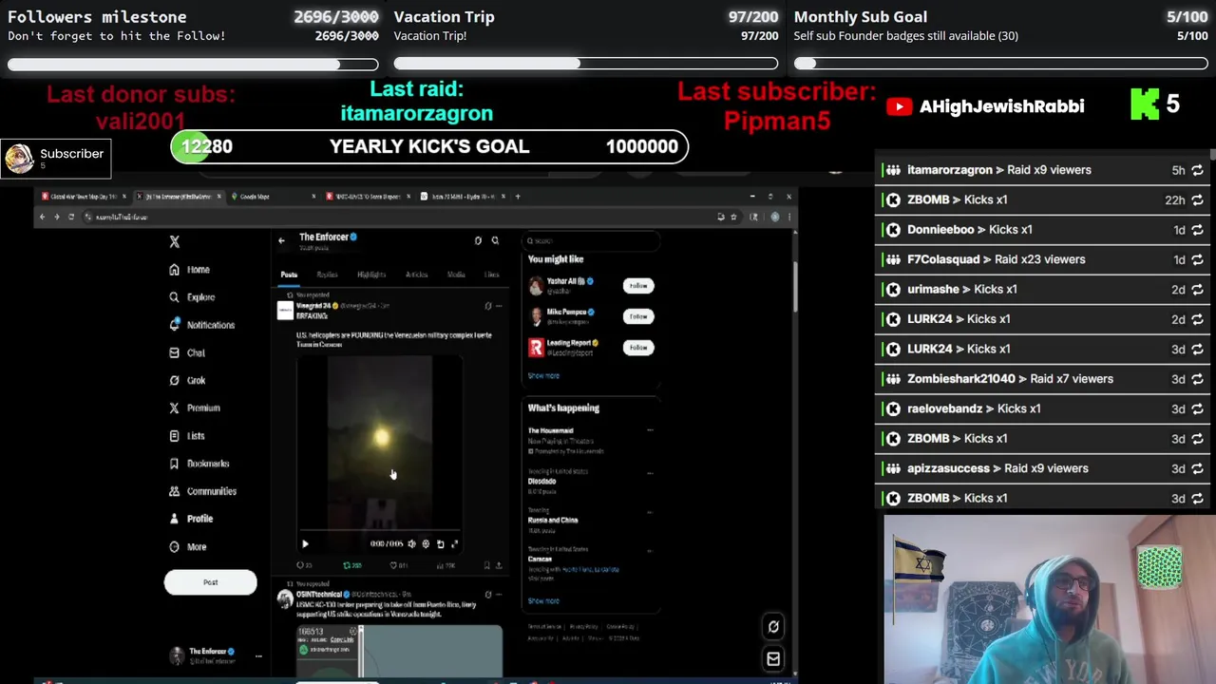Go back using profile header arrow
Viewport: 1216px width, 684px height.
click(281, 240)
